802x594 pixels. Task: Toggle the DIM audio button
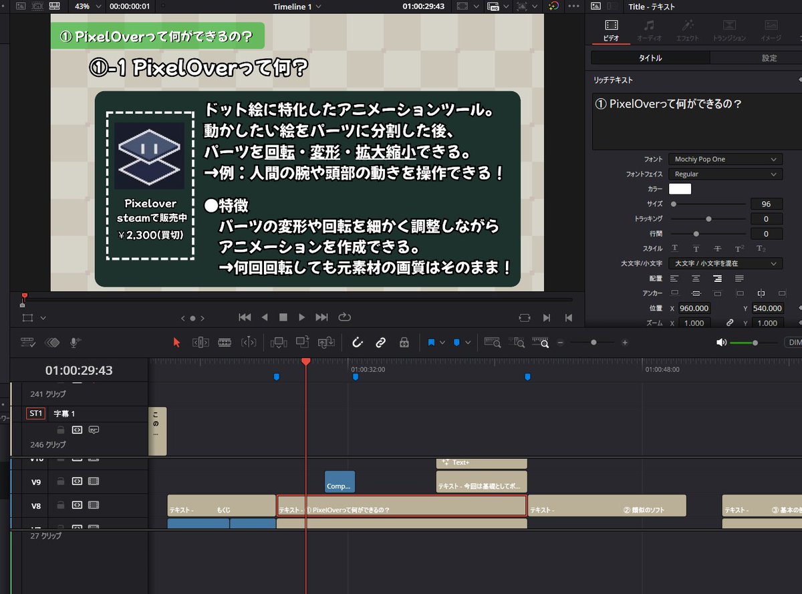(x=793, y=342)
